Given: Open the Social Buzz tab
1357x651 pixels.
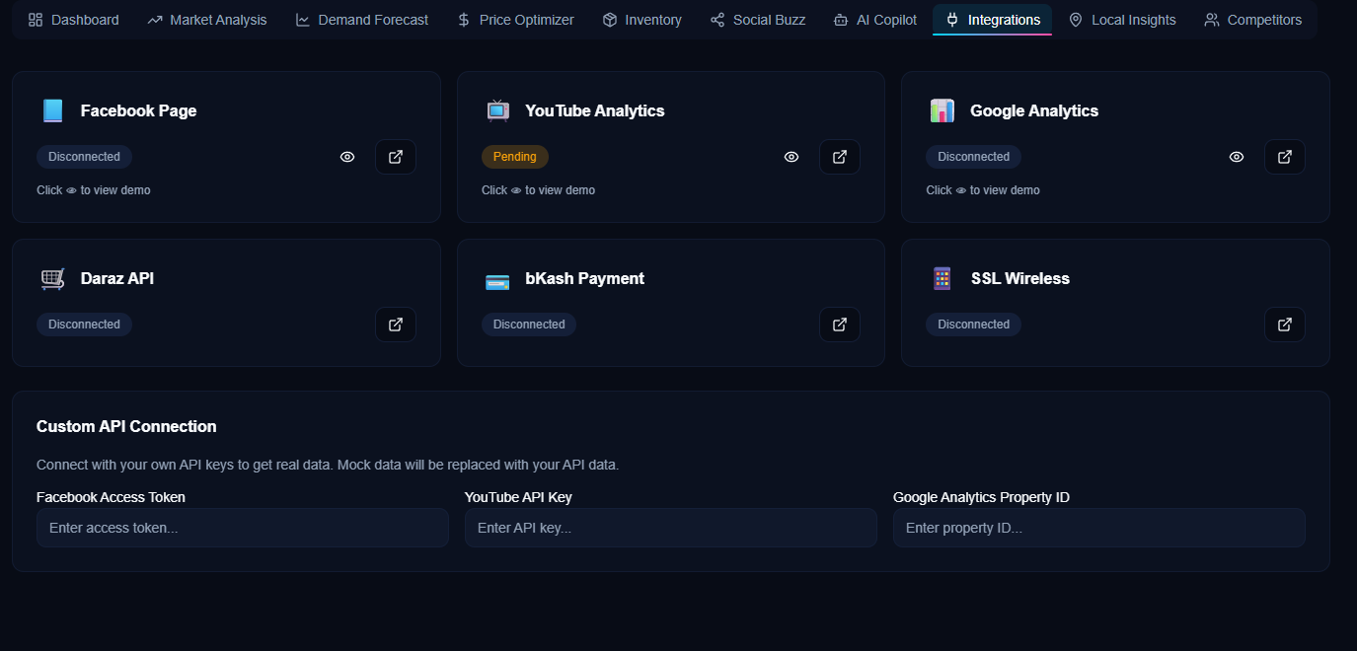Looking at the screenshot, I should point(758,20).
